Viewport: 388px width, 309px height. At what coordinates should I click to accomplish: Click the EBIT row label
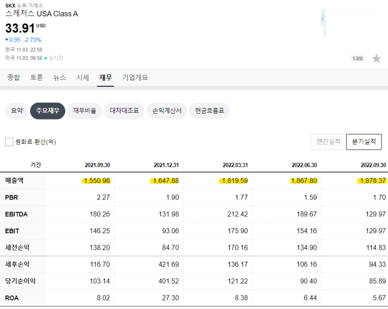(x=12, y=231)
